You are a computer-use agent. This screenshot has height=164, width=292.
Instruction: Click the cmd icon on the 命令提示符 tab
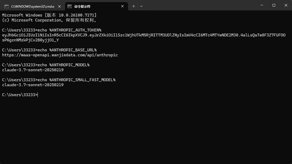[70, 7]
